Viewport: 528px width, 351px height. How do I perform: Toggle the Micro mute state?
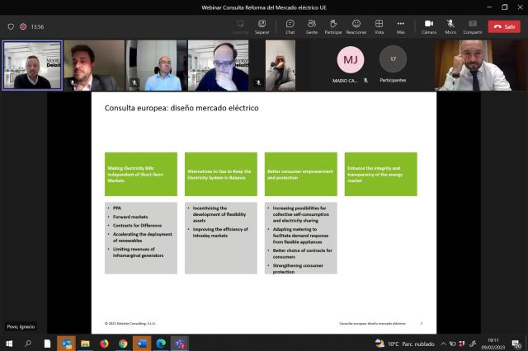[x=451, y=26]
